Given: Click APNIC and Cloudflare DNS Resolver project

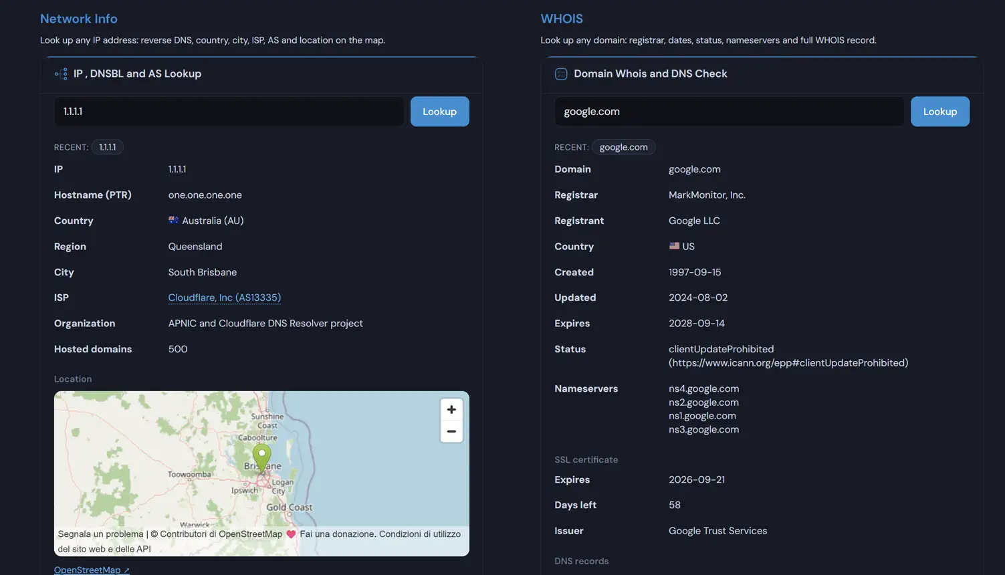Looking at the screenshot, I should pos(265,324).
